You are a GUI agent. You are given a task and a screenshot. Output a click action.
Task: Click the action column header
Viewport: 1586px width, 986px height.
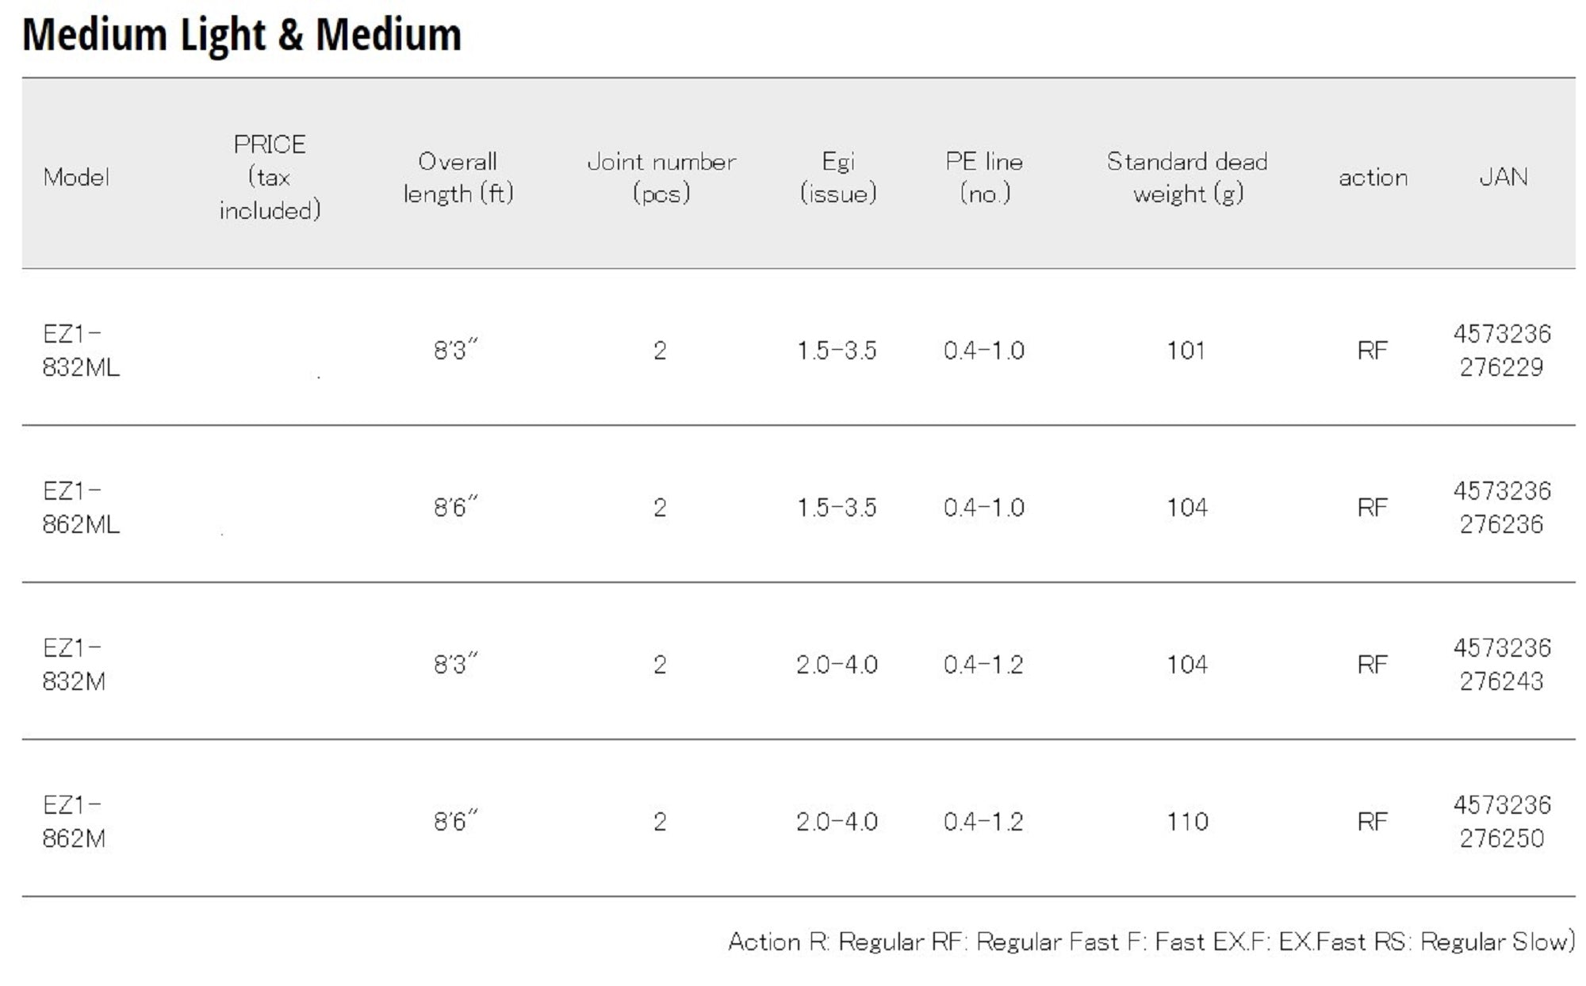1373,177
